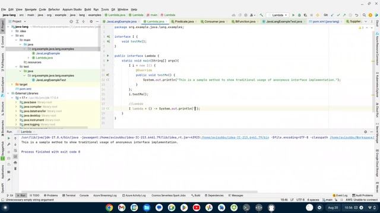Screen dimensions: 380x213
Task: Clear Run console with trash icon
Action: coord(15,168)
